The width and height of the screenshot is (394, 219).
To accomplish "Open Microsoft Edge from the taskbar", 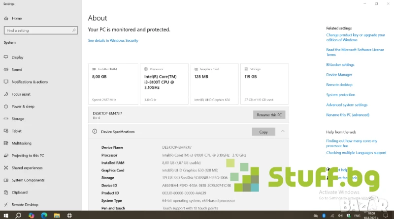I will pyautogui.click(x=44, y=215).
